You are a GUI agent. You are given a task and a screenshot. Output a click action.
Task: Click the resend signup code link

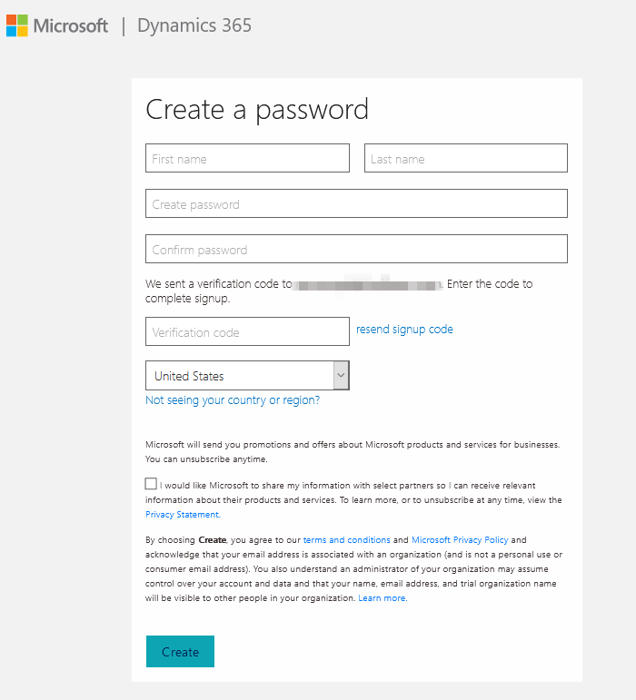(x=404, y=330)
